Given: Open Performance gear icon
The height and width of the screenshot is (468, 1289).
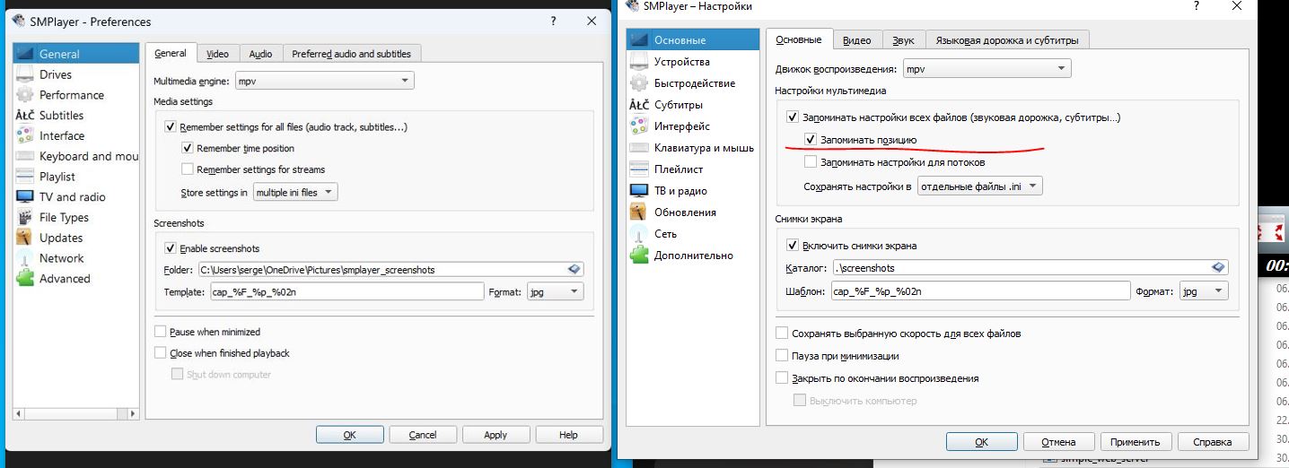Looking at the screenshot, I should tap(24, 95).
